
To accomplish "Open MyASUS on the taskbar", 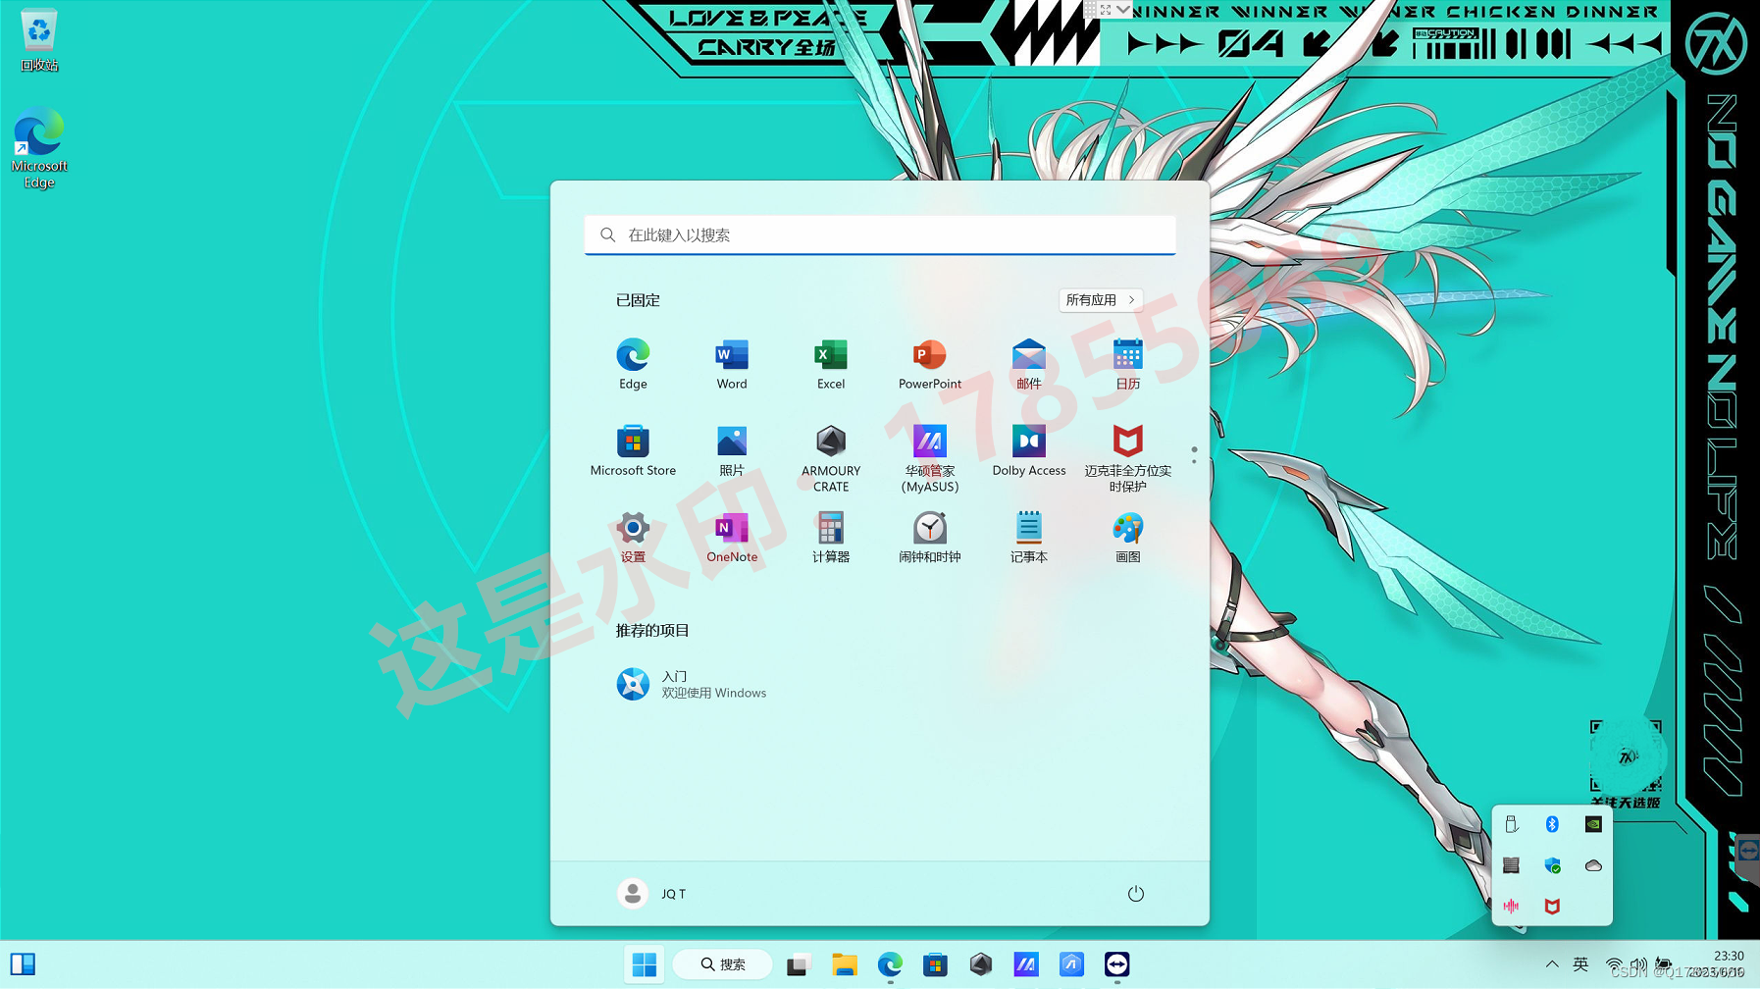I will coord(1026,965).
